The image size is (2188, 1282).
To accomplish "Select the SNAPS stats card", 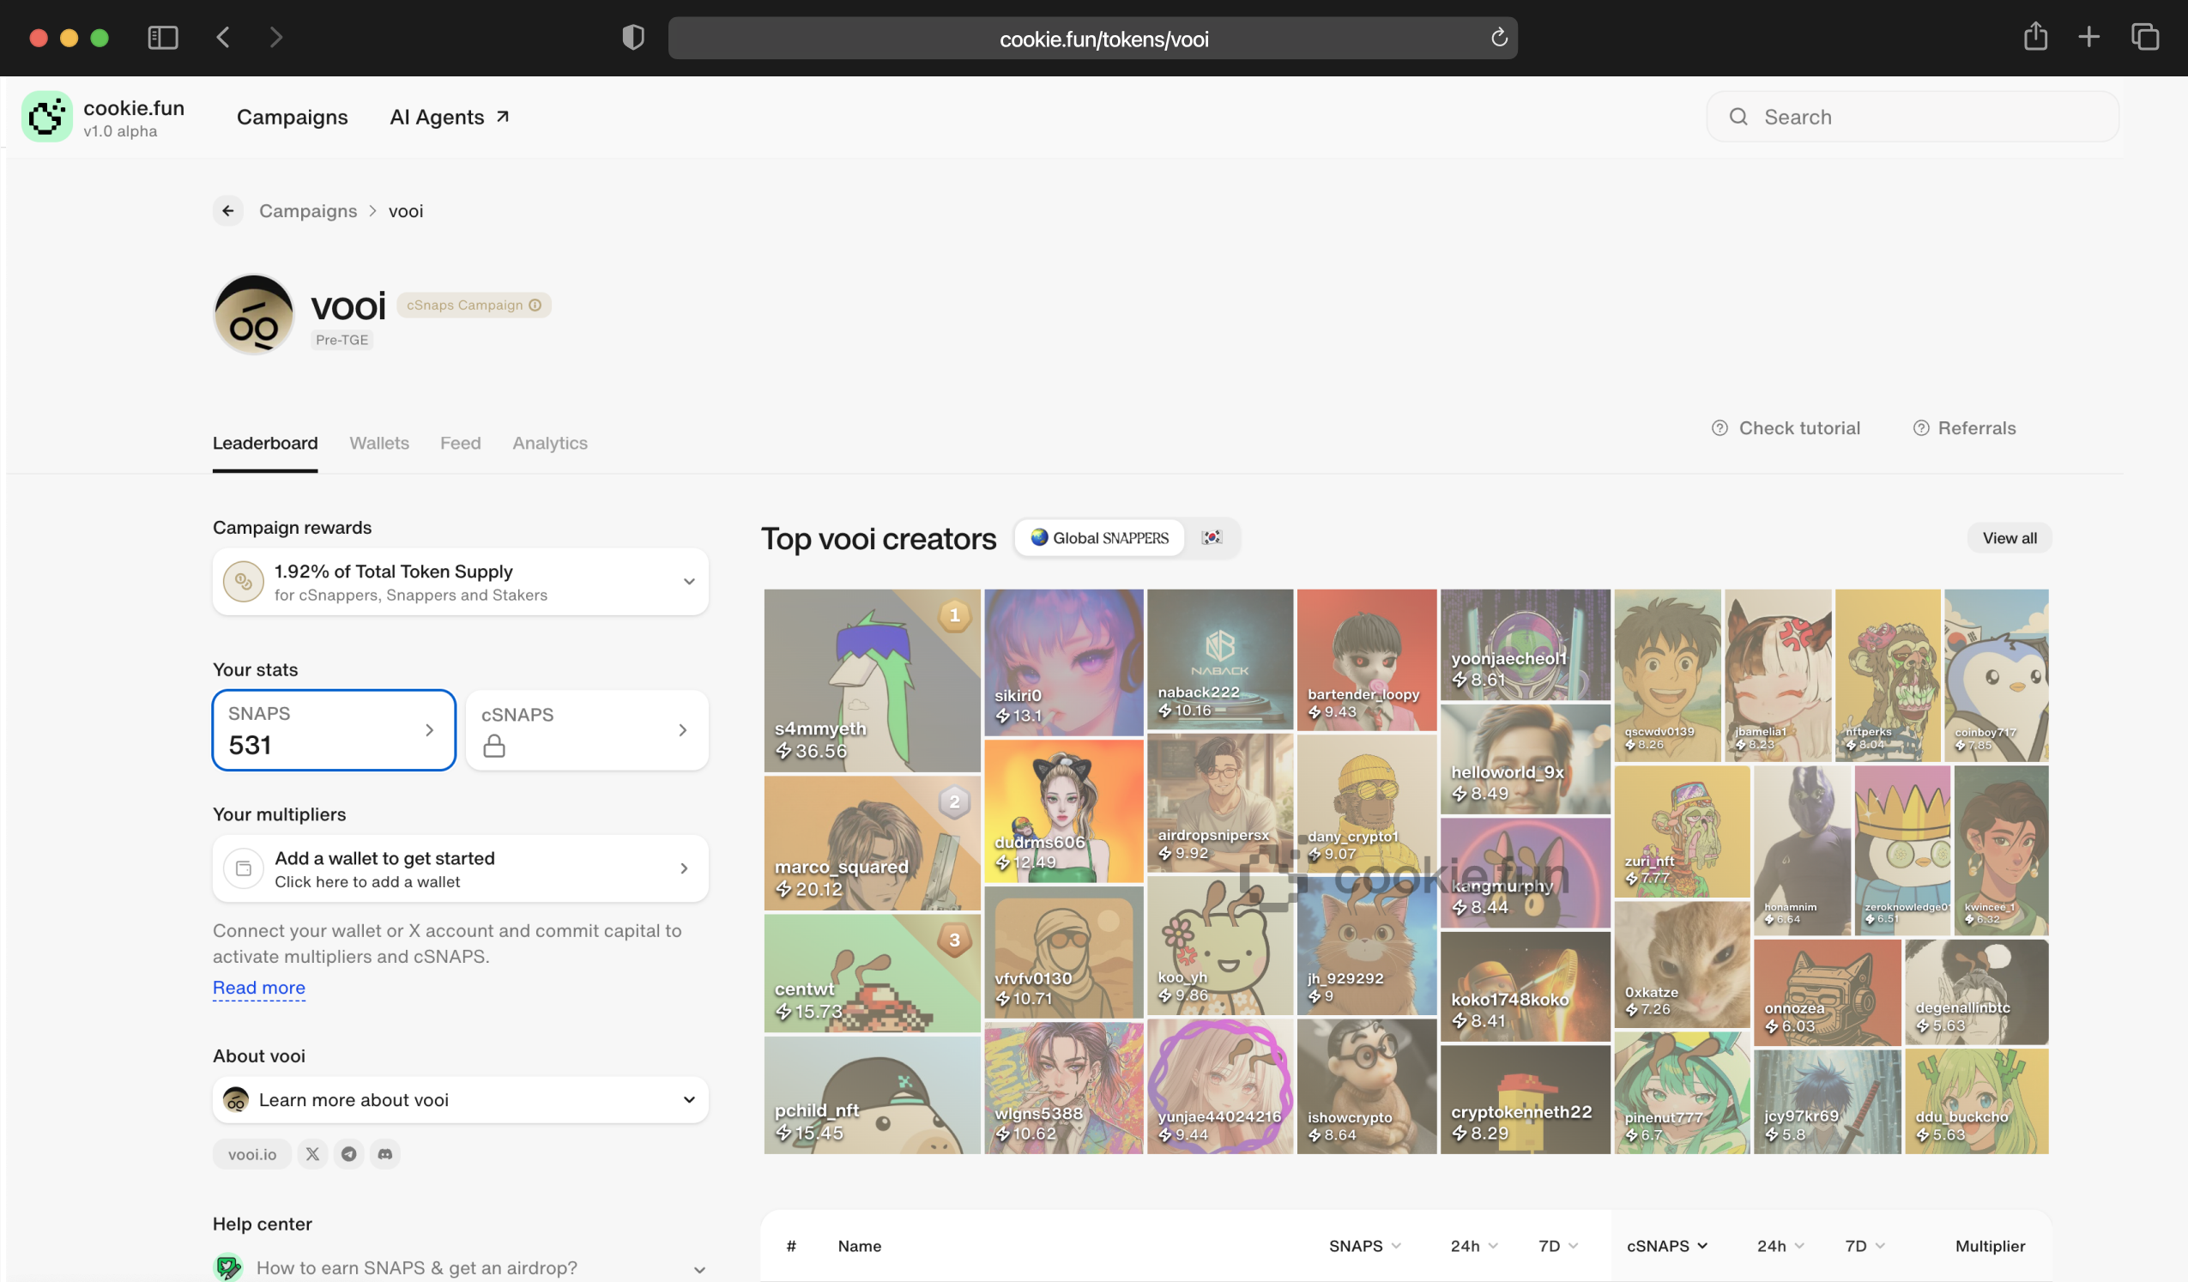I will click(x=334, y=729).
